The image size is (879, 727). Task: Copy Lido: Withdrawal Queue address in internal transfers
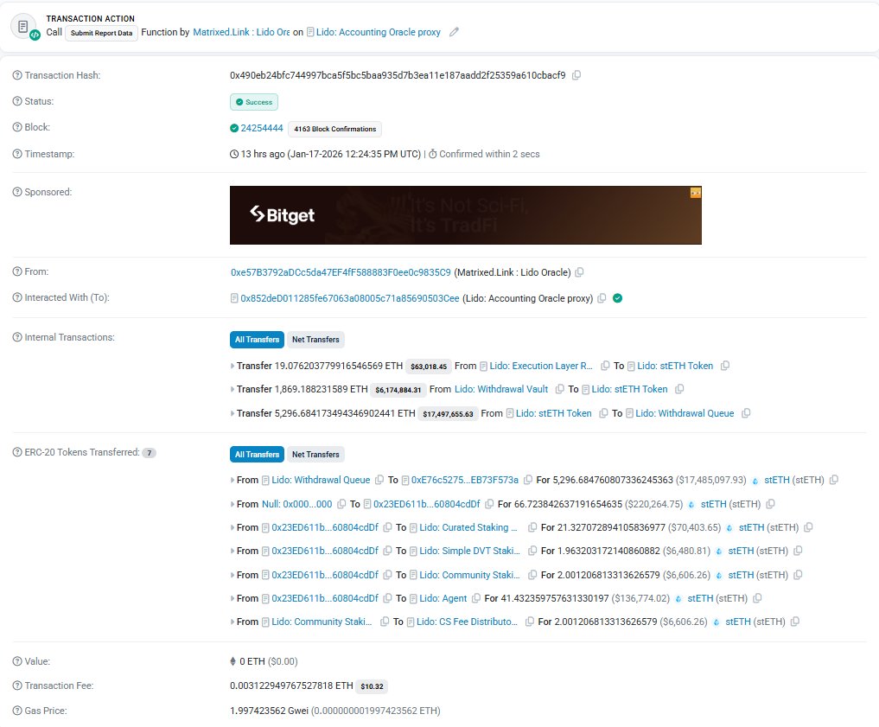[746, 413]
